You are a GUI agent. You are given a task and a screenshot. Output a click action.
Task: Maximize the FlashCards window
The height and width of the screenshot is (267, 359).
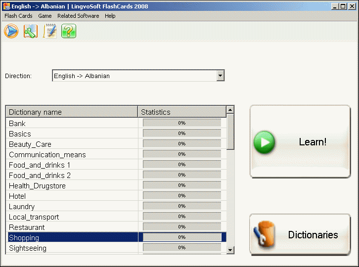tap(343, 6)
